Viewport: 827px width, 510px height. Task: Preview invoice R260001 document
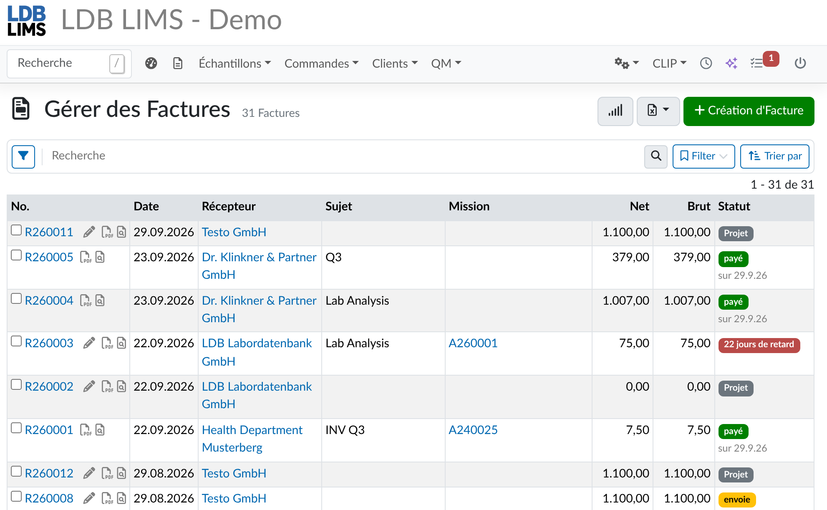click(x=100, y=430)
